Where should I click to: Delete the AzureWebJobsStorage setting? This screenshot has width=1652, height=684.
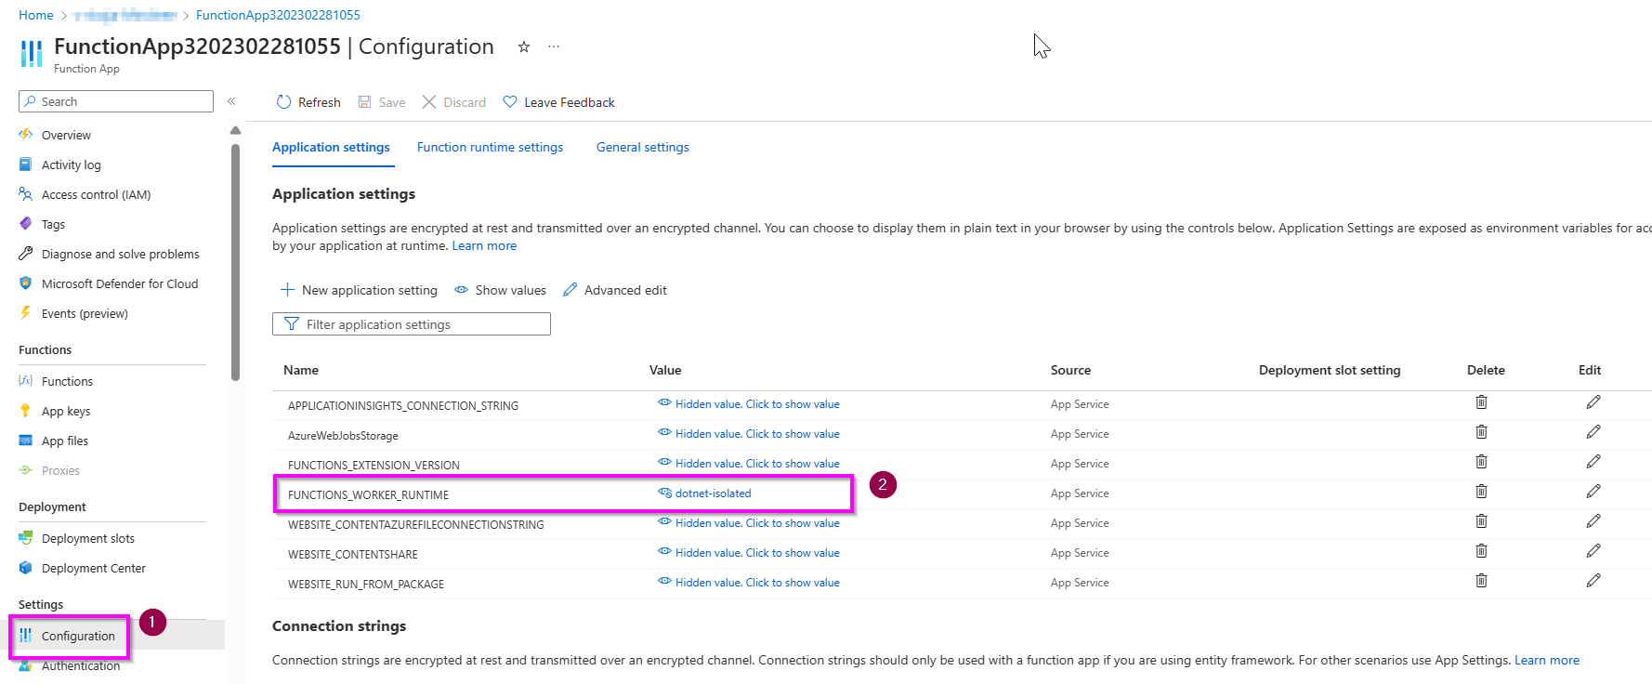pos(1481,432)
